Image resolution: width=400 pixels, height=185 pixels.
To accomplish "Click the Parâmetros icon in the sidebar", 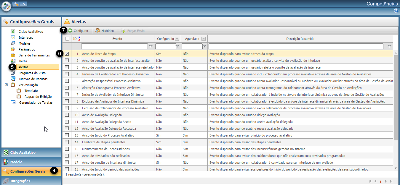I will pos(13,49).
